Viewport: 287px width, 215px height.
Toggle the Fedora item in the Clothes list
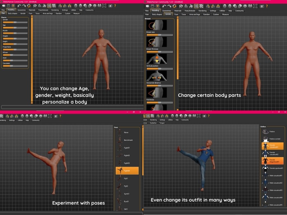(272, 132)
